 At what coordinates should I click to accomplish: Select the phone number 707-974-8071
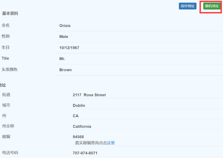[85, 153]
